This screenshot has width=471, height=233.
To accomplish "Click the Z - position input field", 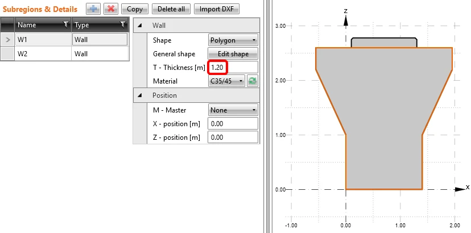I will 233,138.
